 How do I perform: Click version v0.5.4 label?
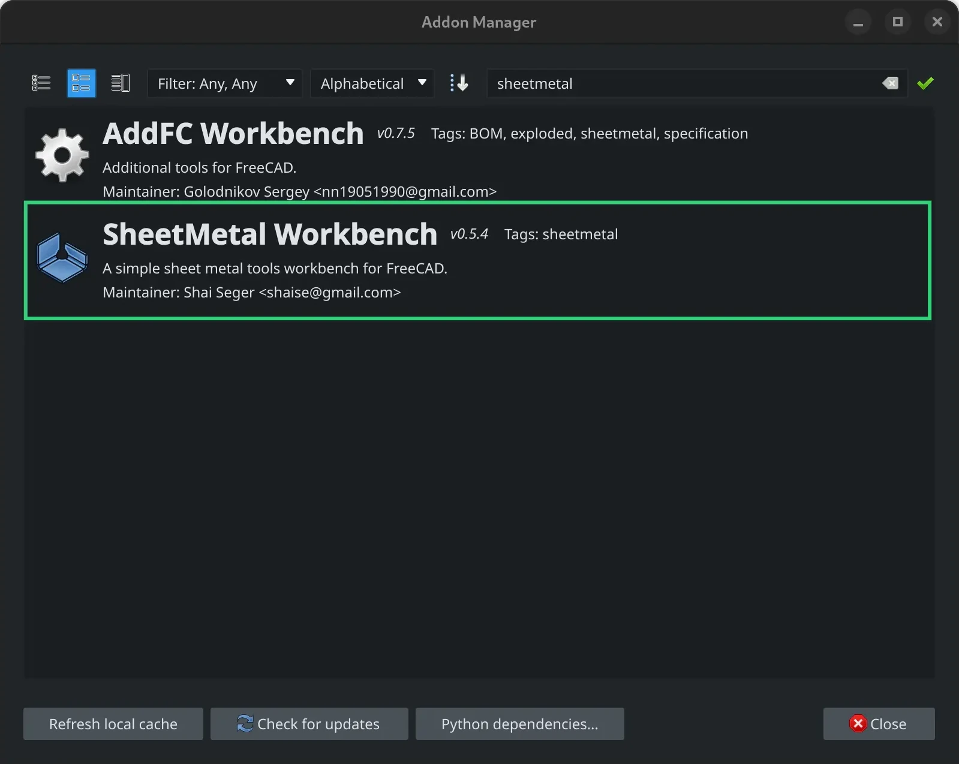(469, 234)
